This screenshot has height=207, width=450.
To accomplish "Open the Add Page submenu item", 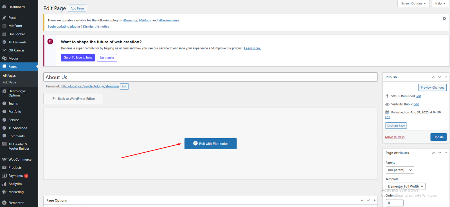I will (9, 82).
